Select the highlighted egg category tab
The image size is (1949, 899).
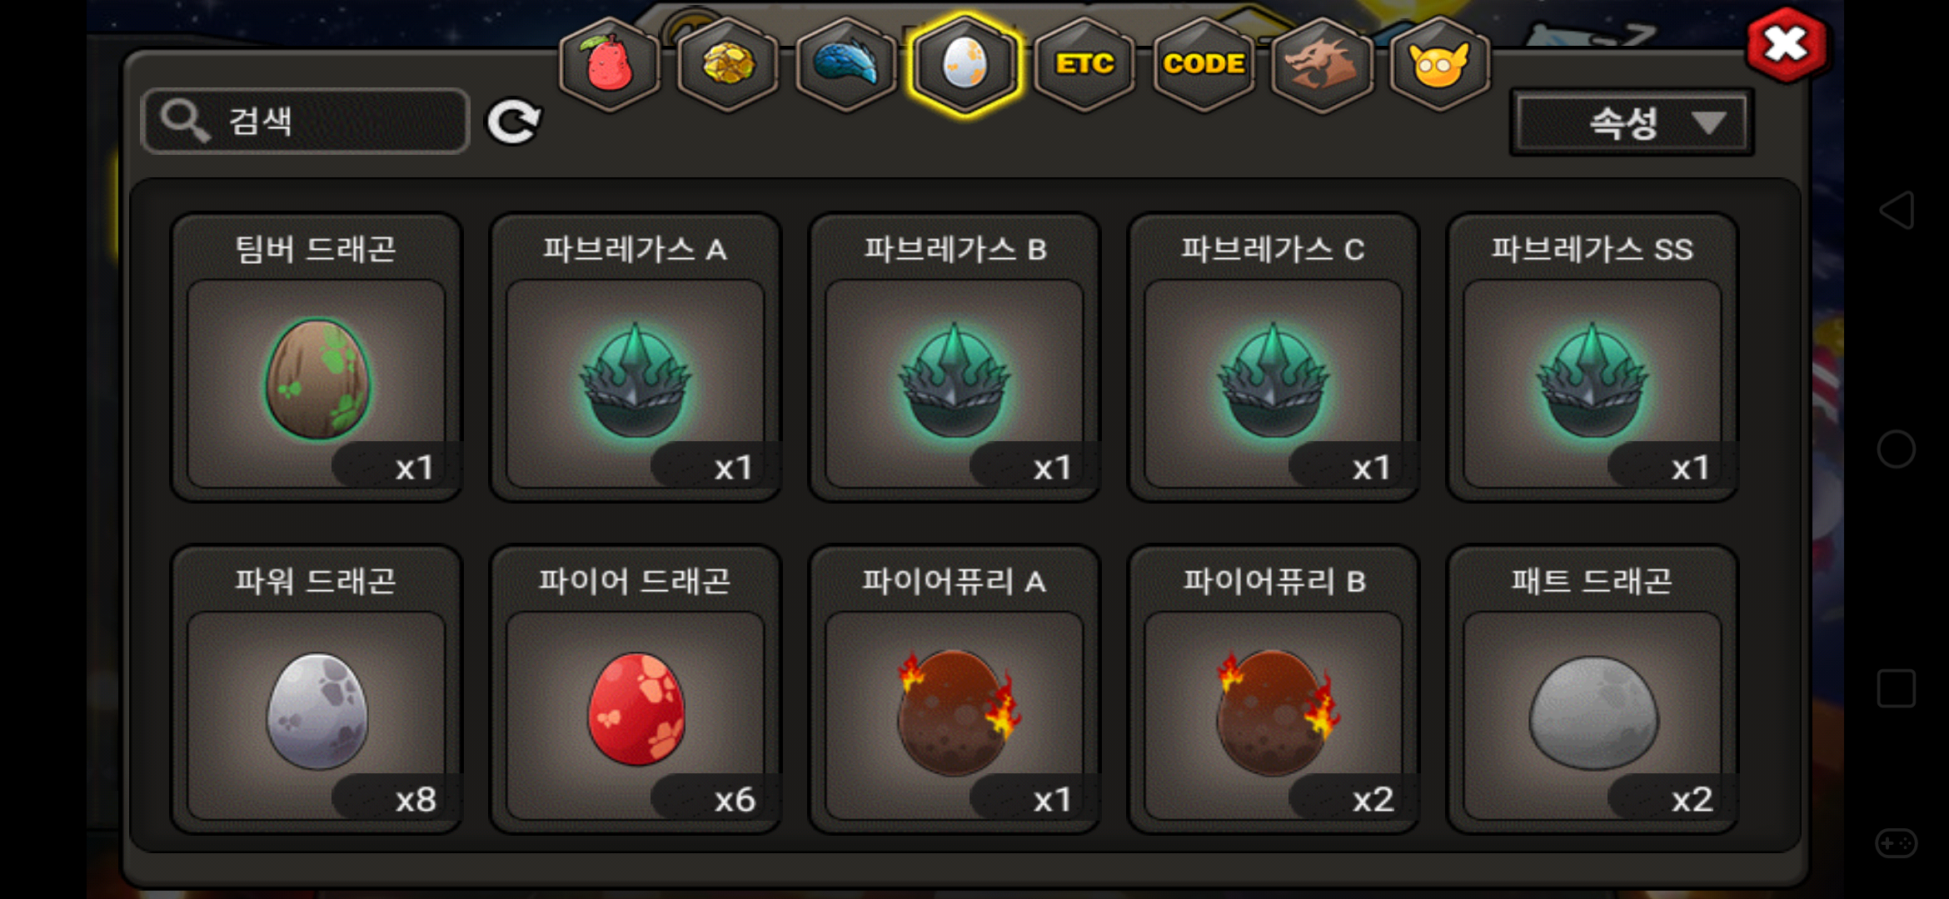pyautogui.click(x=965, y=64)
